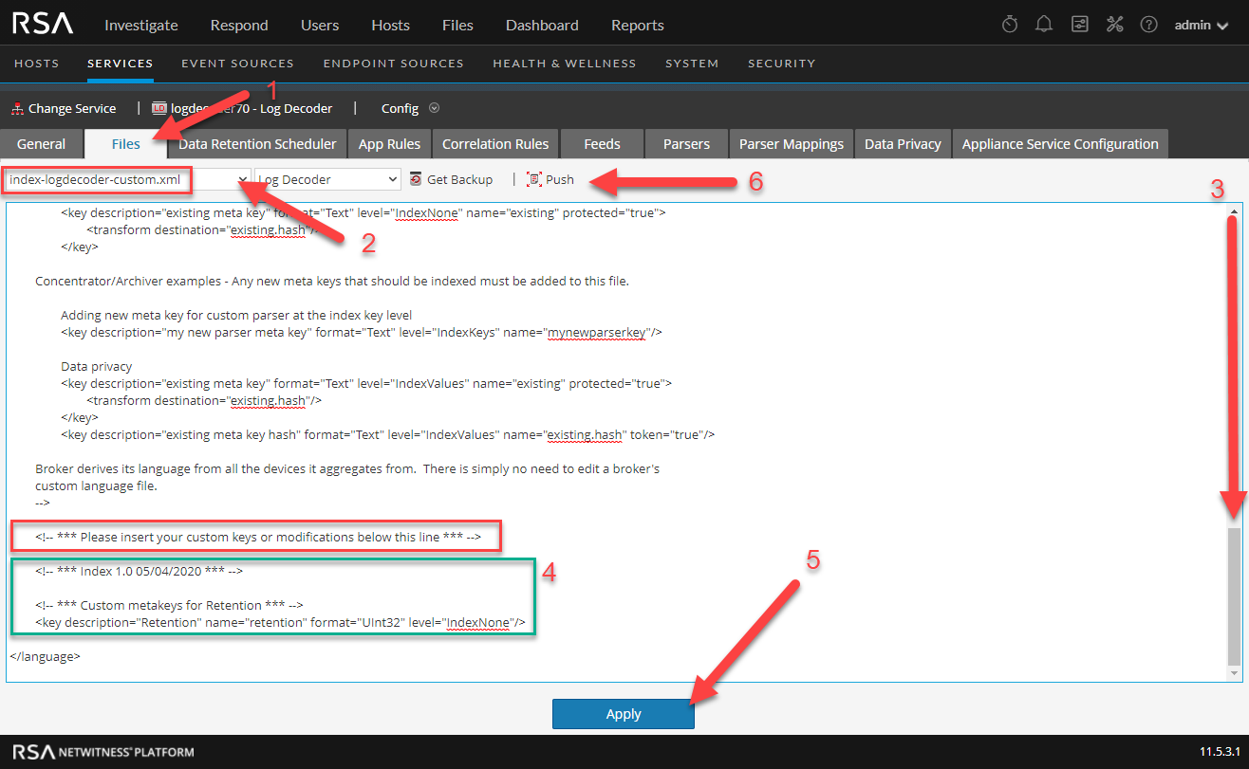Screen dimensions: 1249x769
Task: Click the Apply button
Action: (623, 714)
